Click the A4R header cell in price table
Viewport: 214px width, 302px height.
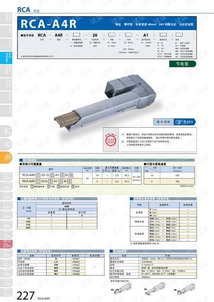67,206
